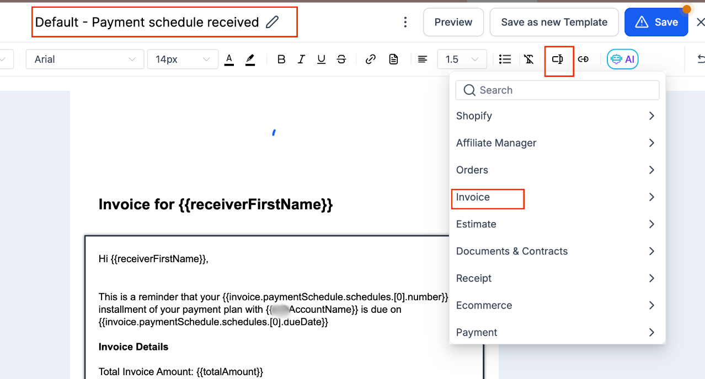Toggle bold formatting

pyautogui.click(x=281, y=59)
